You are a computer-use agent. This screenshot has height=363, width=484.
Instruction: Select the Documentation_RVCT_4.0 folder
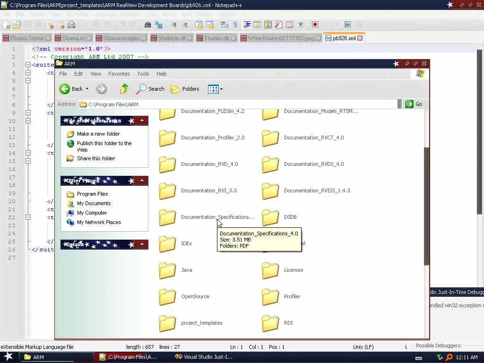(303, 138)
